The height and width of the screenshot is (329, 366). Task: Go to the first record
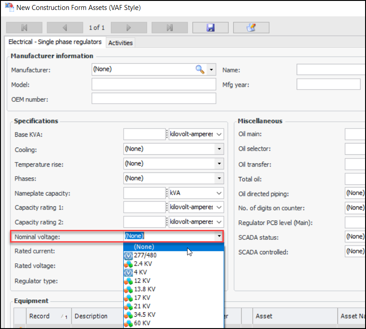[24, 28]
